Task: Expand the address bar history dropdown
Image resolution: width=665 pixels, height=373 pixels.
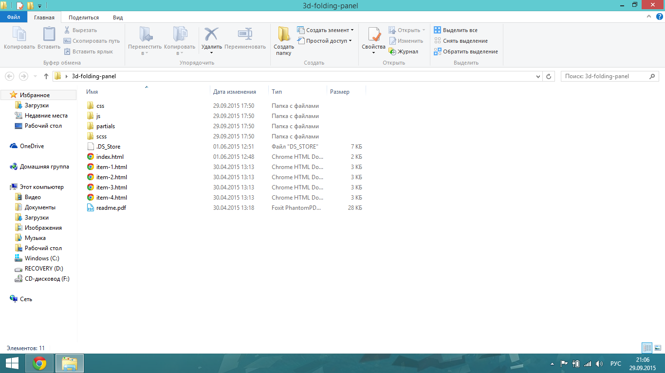Action: tap(538, 76)
